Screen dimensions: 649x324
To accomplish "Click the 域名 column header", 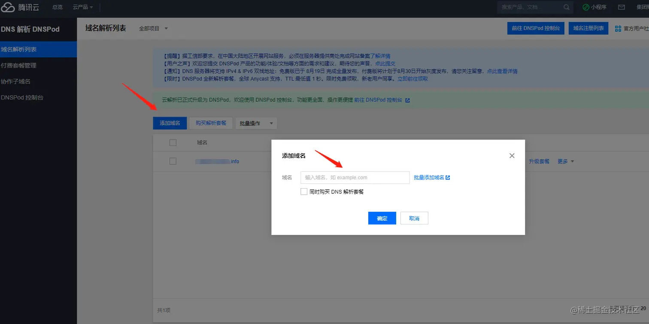I will click(202, 142).
